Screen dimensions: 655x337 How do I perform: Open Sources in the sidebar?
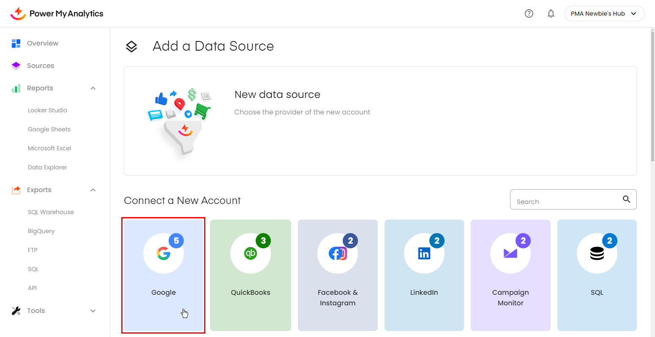pyautogui.click(x=40, y=65)
